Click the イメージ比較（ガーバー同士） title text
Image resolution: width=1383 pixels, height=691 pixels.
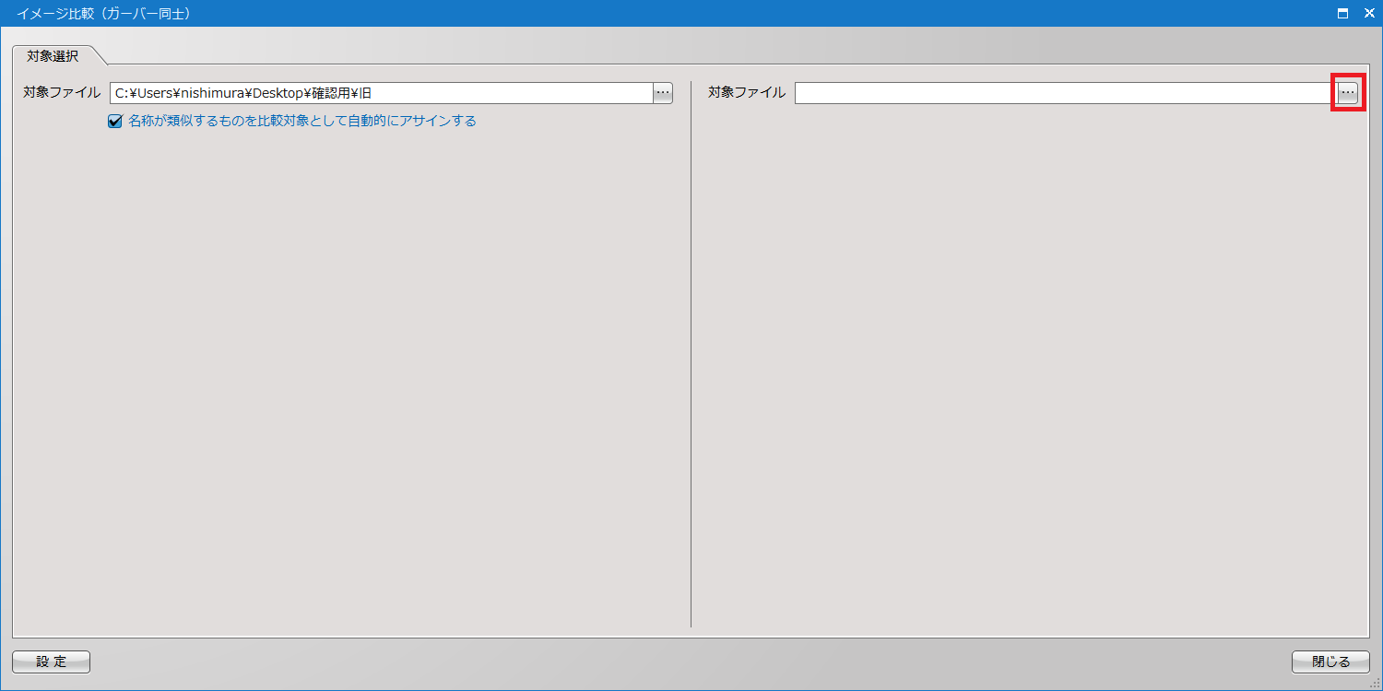click(103, 14)
